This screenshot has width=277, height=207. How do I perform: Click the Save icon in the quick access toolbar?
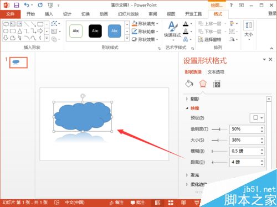click(x=17, y=5)
